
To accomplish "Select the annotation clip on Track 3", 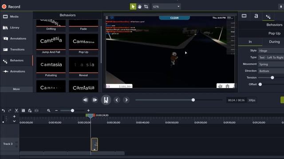I will click(95, 144).
